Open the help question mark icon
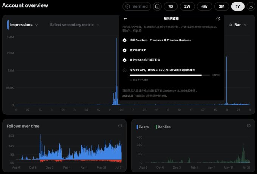 [x=218, y=18]
